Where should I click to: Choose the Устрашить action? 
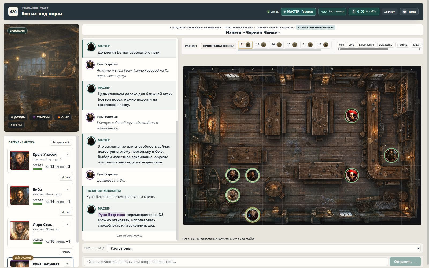(x=386, y=44)
